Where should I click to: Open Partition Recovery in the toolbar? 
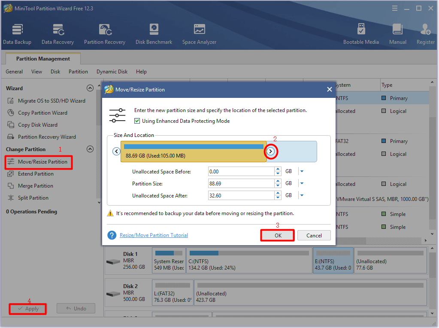(105, 34)
